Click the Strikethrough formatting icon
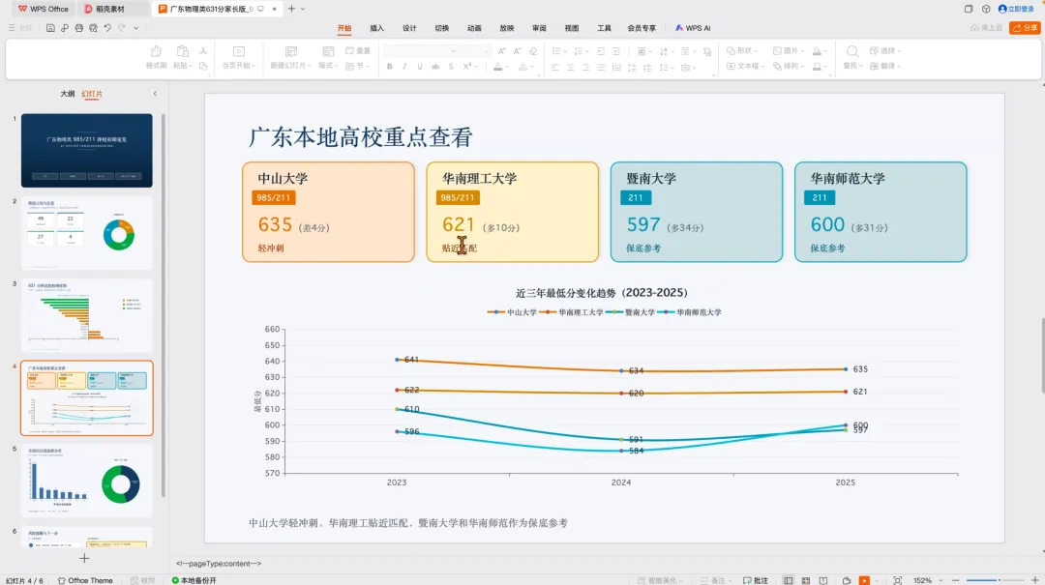This screenshot has width=1045, height=585. click(x=435, y=67)
